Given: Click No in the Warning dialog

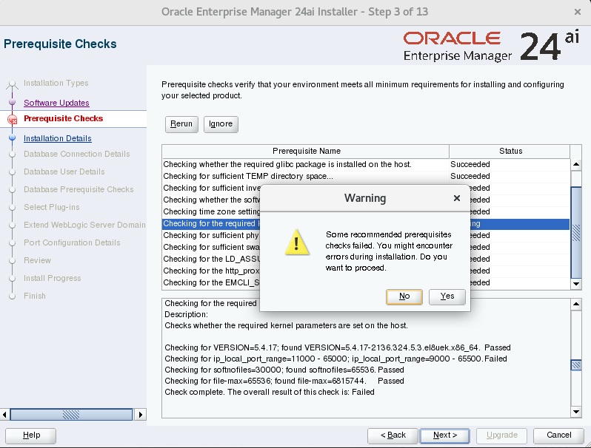Looking at the screenshot, I should [x=404, y=296].
